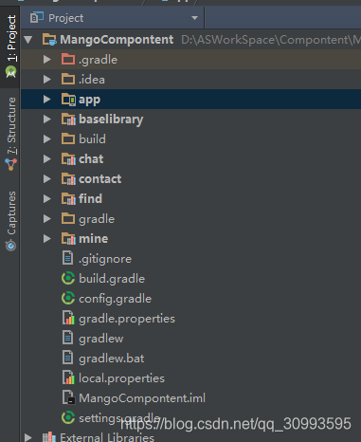
Task: Click the .idea folder icon
Action: (68, 79)
